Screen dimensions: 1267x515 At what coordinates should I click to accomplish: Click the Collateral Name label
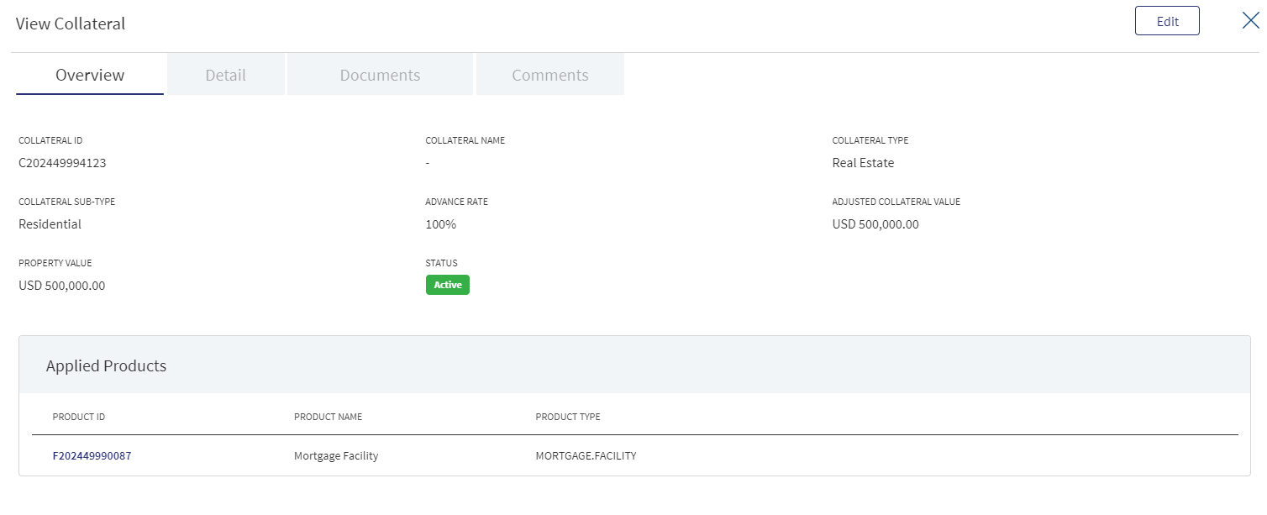(x=465, y=140)
